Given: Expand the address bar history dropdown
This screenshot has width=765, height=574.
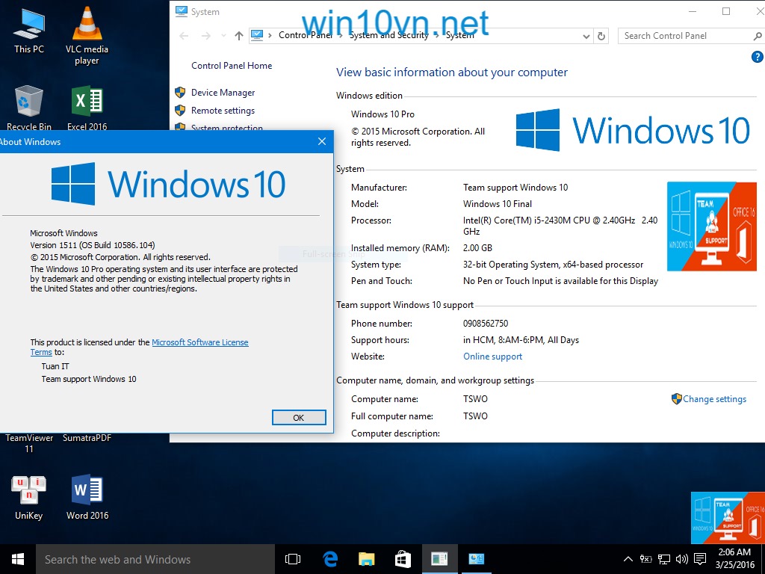Looking at the screenshot, I should pos(586,36).
